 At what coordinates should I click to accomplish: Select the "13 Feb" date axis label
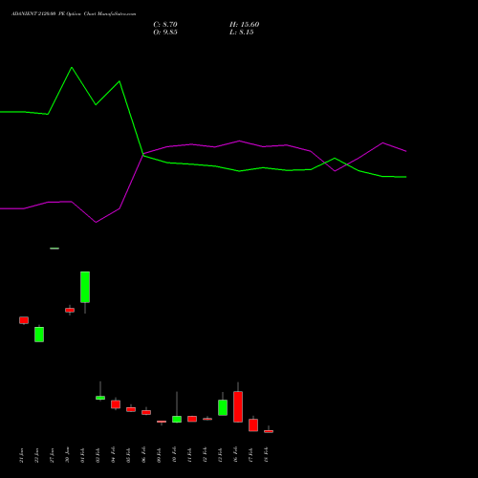[x=220, y=455]
